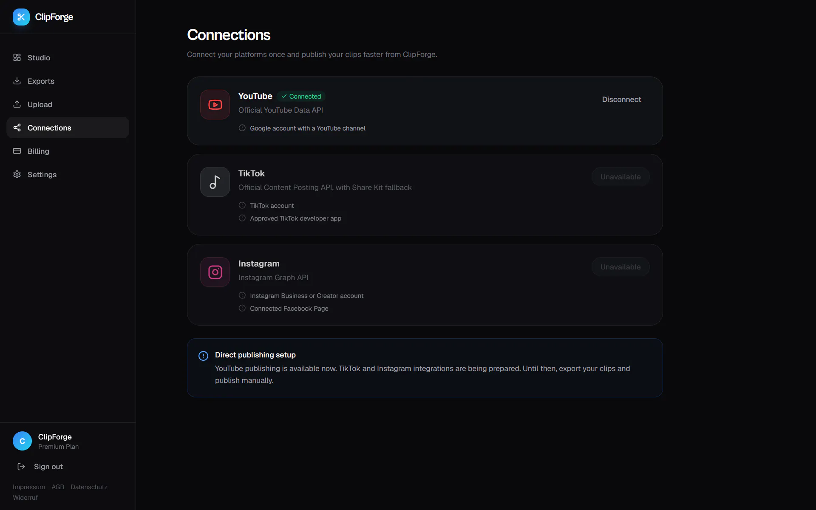Click the 'Premium Plan' label
The height and width of the screenshot is (510, 816).
58,447
